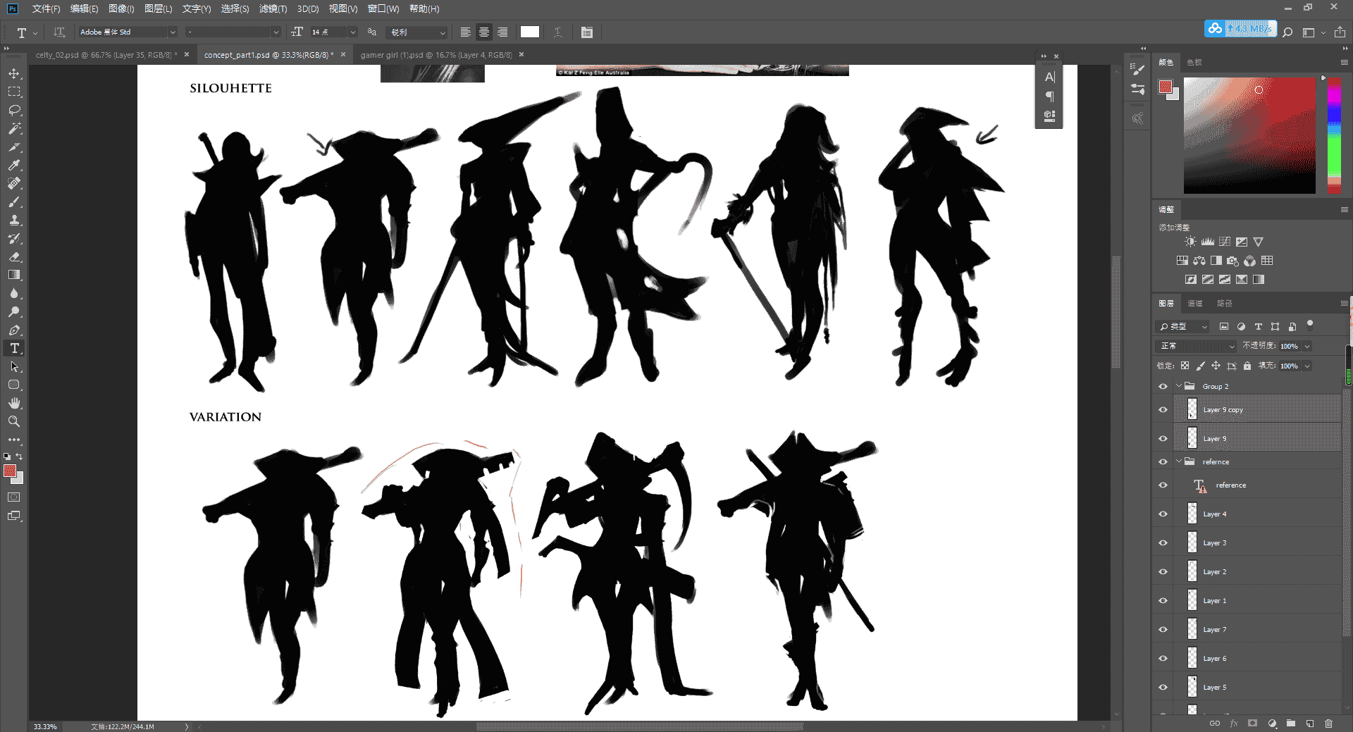Select the Gradient tool

pos(14,275)
